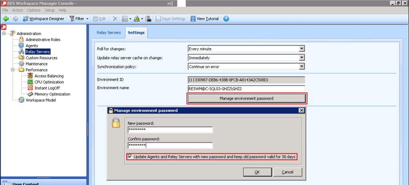The width and height of the screenshot is (409, 185).
Task: Click the View Tutorial toolbar icon
Action: point(193,19)
